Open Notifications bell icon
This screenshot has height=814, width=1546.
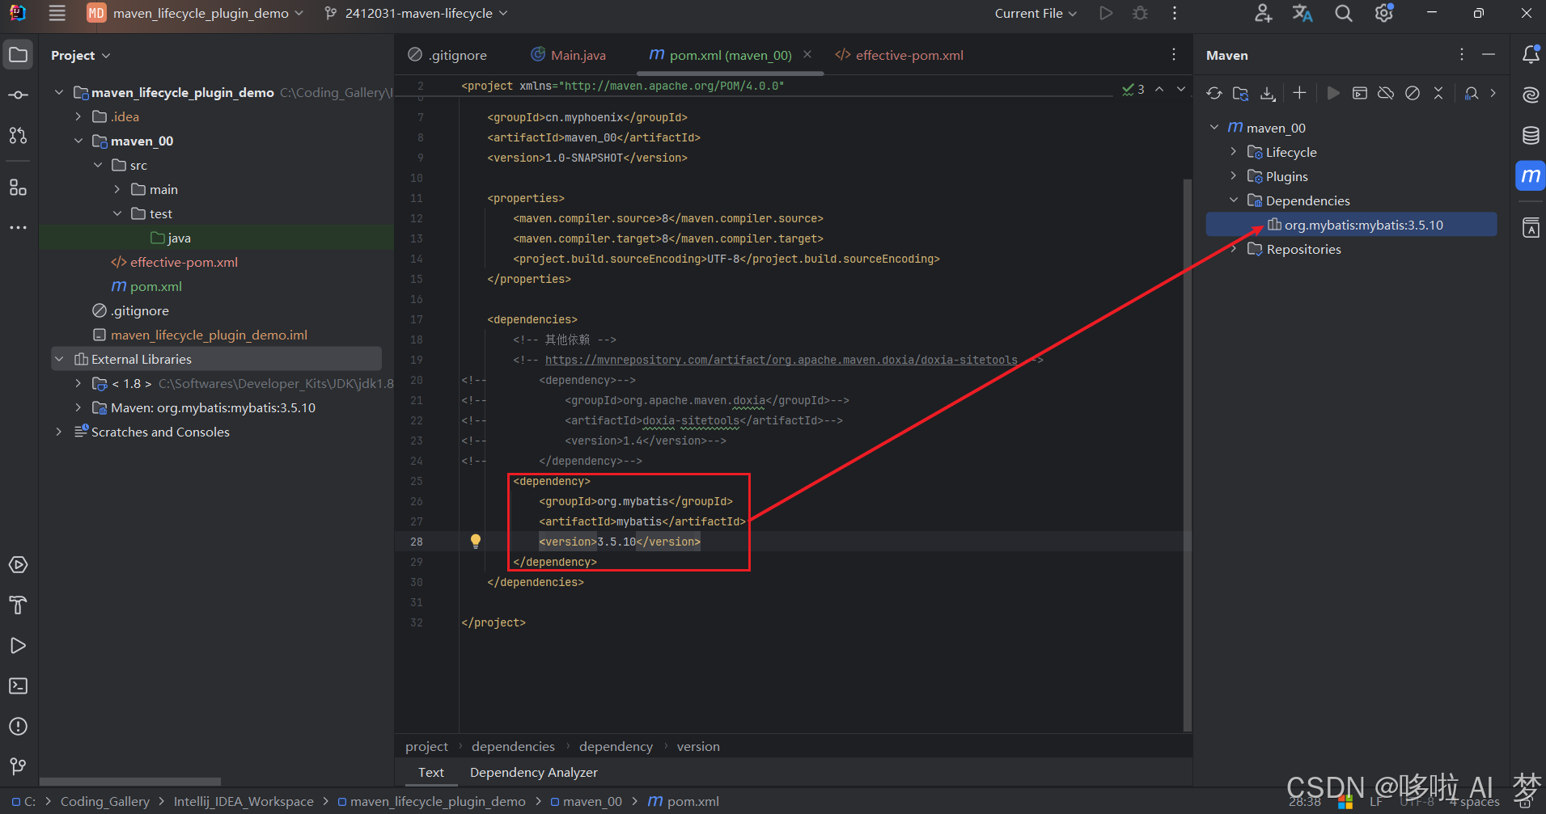click(x=1531, y=55)
